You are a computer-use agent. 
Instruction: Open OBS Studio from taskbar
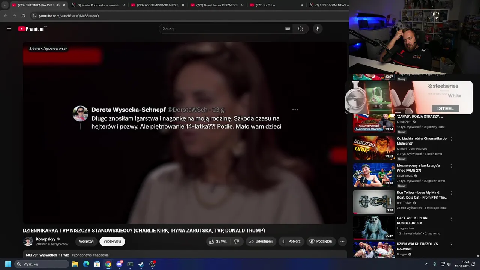coord(152,264)
